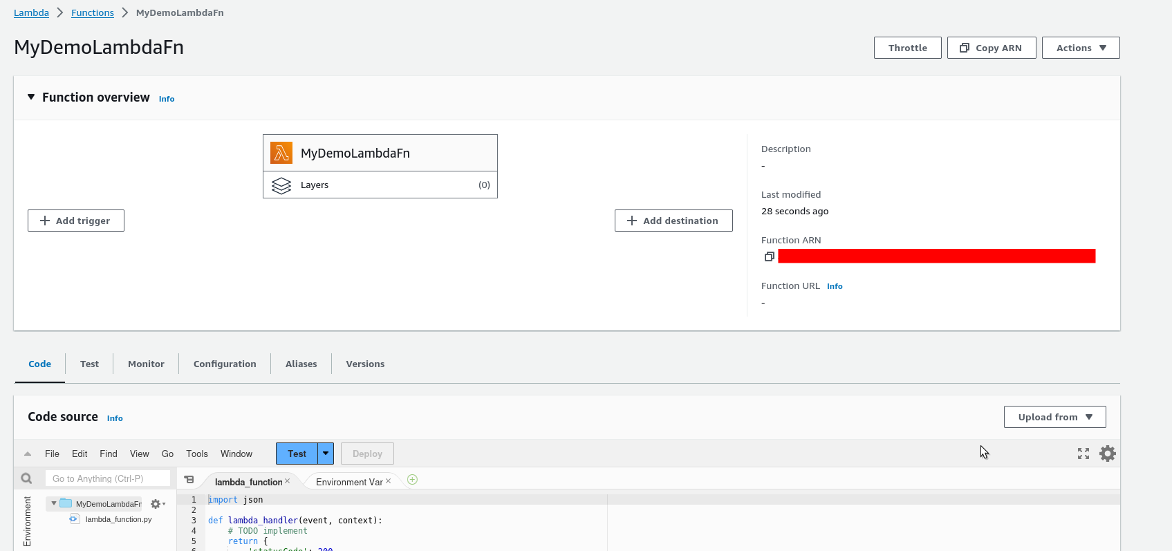The image size is (1172, 551).
Task: Open the Find menu
Action: click(109, 454)
